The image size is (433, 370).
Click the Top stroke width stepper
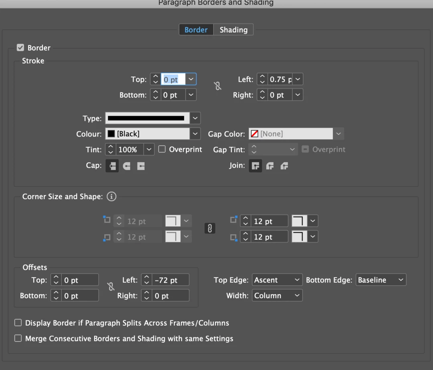(156, 79)
